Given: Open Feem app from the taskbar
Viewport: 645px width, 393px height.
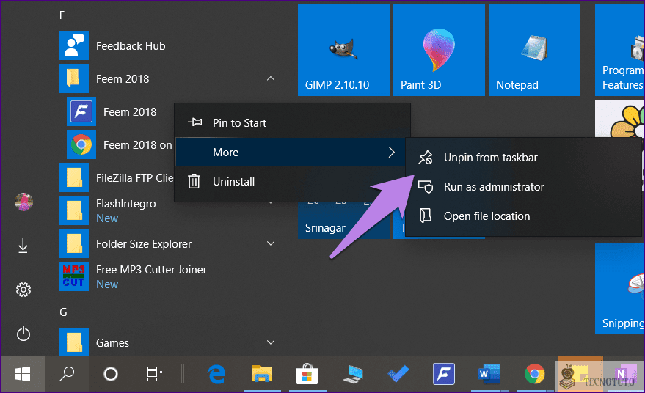Looking at the screenshot, I should click(443, 374).
